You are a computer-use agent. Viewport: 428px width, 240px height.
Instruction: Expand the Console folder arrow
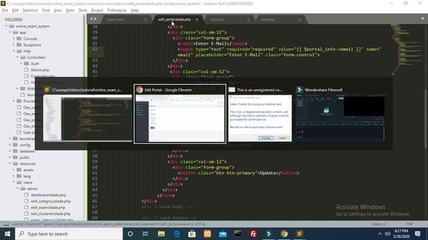(x=13, y=39)
